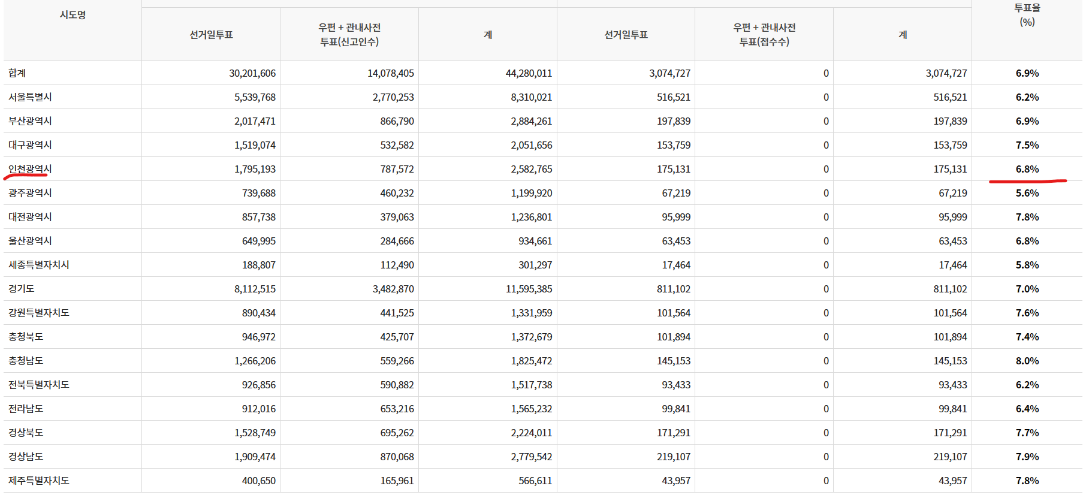Select the underlined 인천광역시 row label
1086x495 pixels.
[30, 169]
